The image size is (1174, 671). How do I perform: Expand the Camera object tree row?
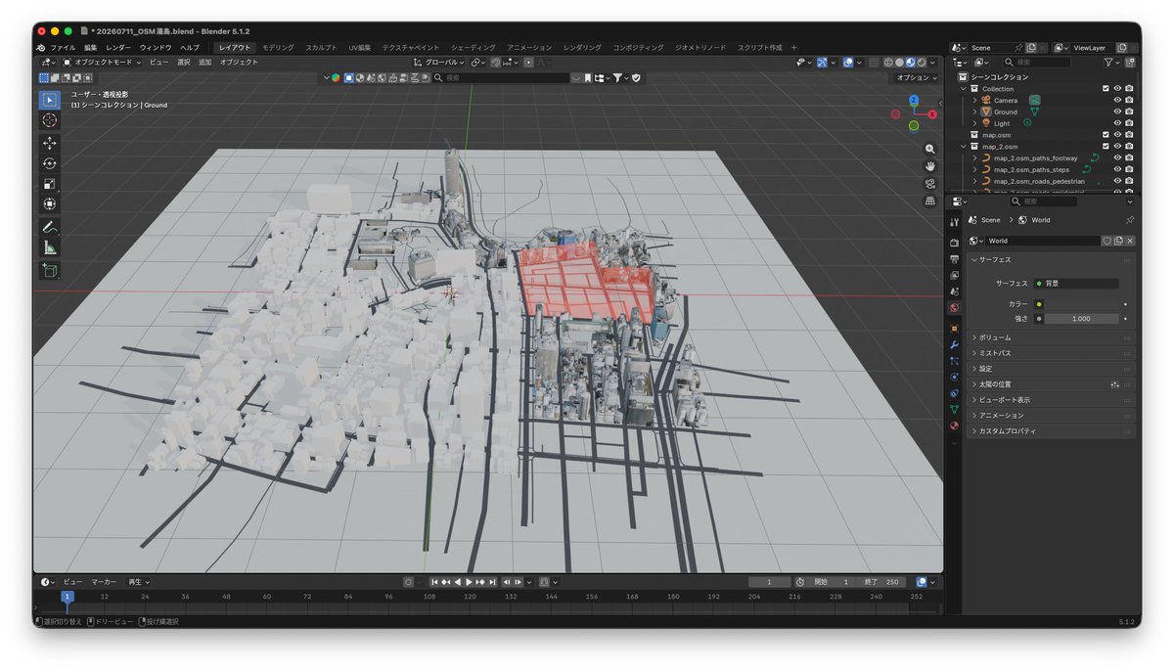pos(975,100)
